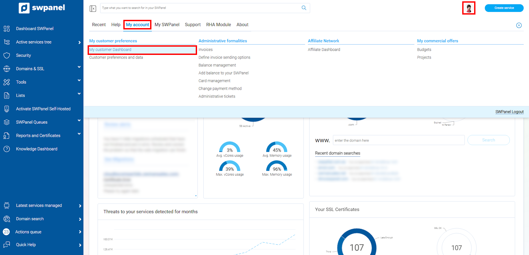Switch to the My SWPanel tab

(167, 25)
